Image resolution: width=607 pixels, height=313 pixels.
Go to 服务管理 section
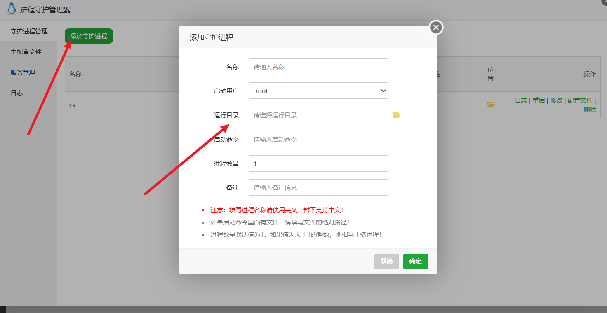pyautogui.click(x=23, y=72)
